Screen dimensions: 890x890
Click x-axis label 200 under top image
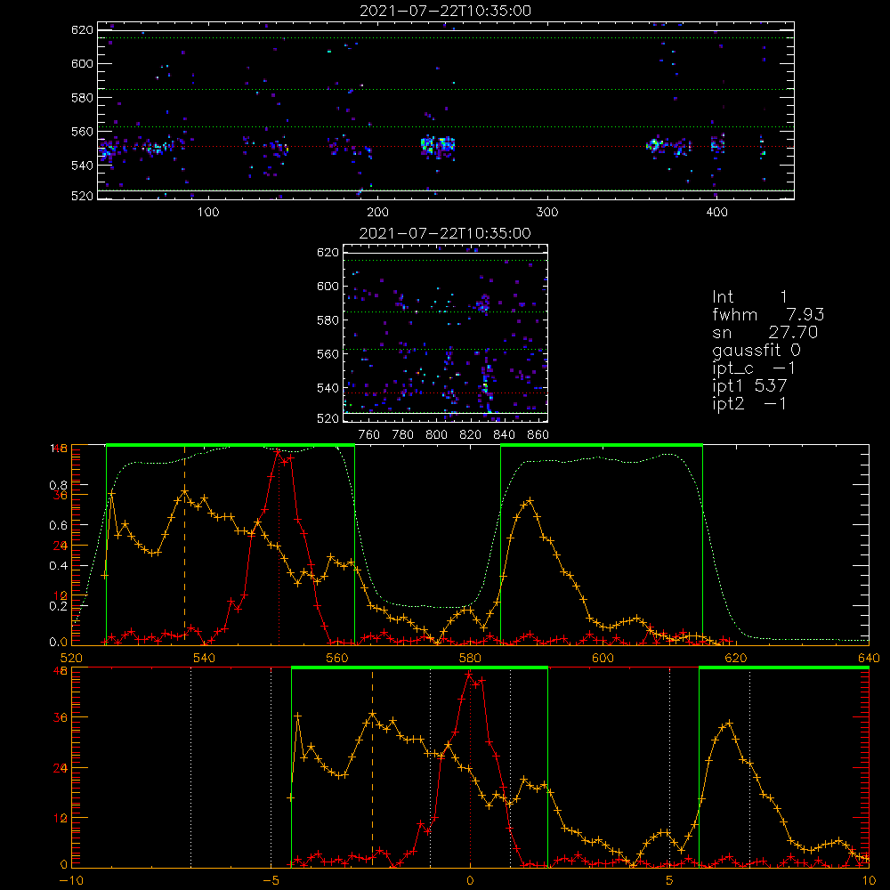(377, 213)
